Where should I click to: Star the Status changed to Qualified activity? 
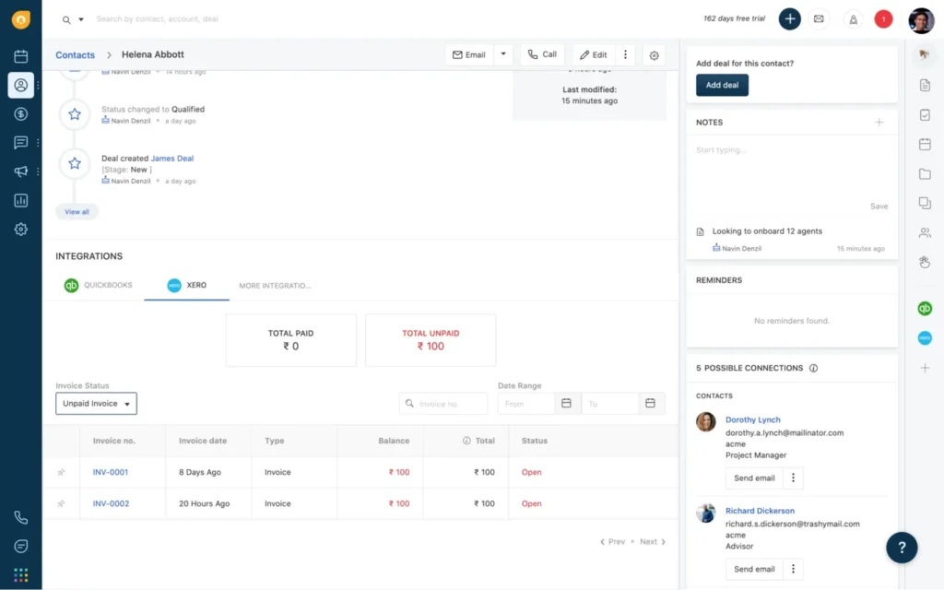coord(75,114)
